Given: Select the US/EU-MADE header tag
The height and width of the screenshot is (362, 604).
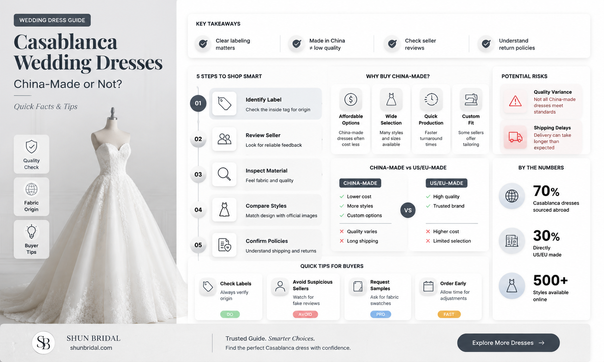Looking at the screenshot, I should 446,183.
